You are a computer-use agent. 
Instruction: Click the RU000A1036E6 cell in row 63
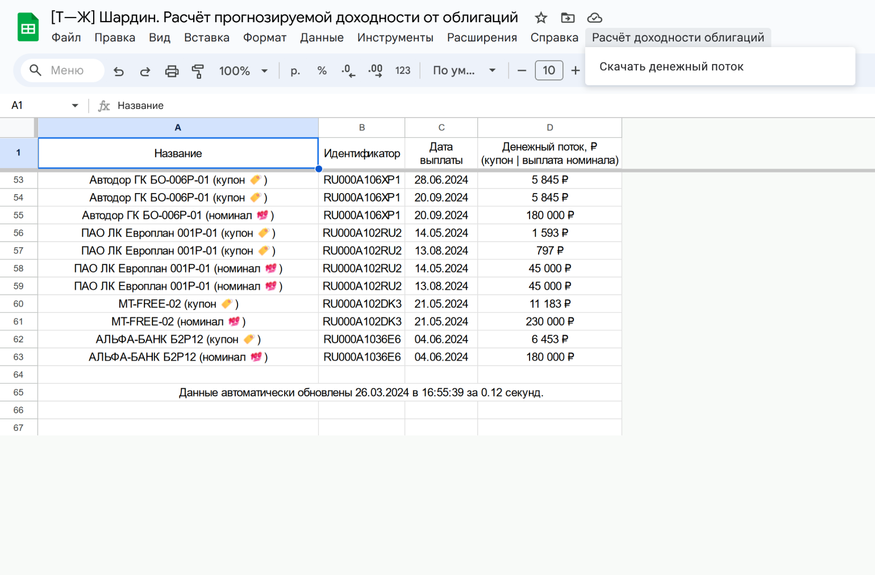point(362,357)
